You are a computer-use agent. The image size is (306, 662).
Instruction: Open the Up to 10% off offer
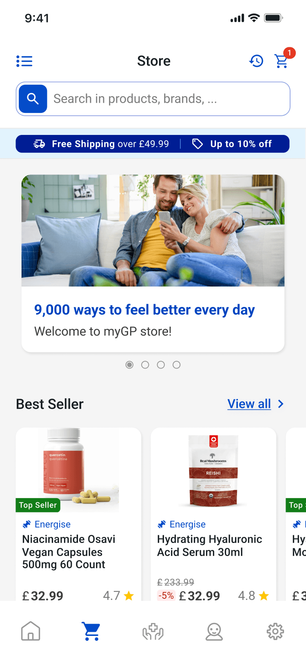tap(232, 144)
